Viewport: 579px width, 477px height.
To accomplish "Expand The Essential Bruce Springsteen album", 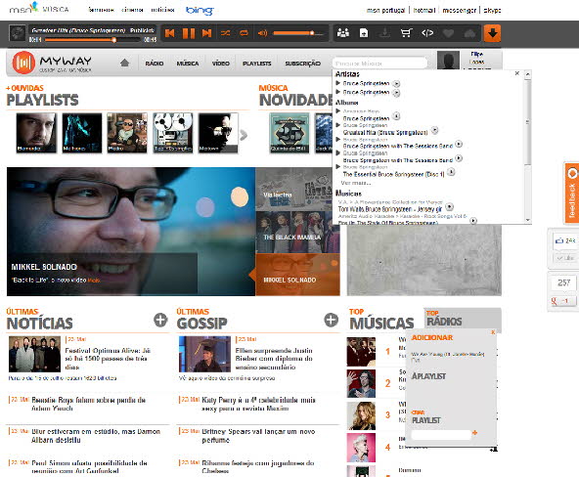I will pyautogui.click(x=337, y=167).
